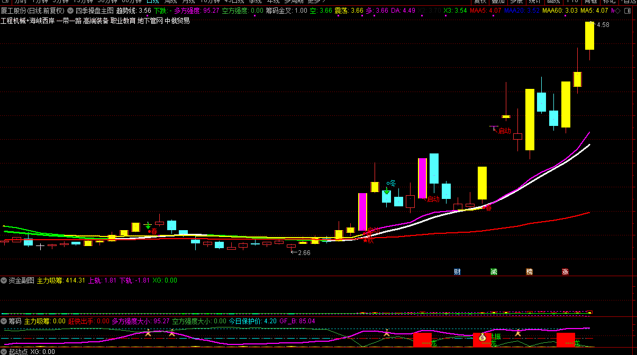This screenshot has width=637, height=355.
Task: Click the 空方强度大小: 0.00 value
Action: [199, 321]
